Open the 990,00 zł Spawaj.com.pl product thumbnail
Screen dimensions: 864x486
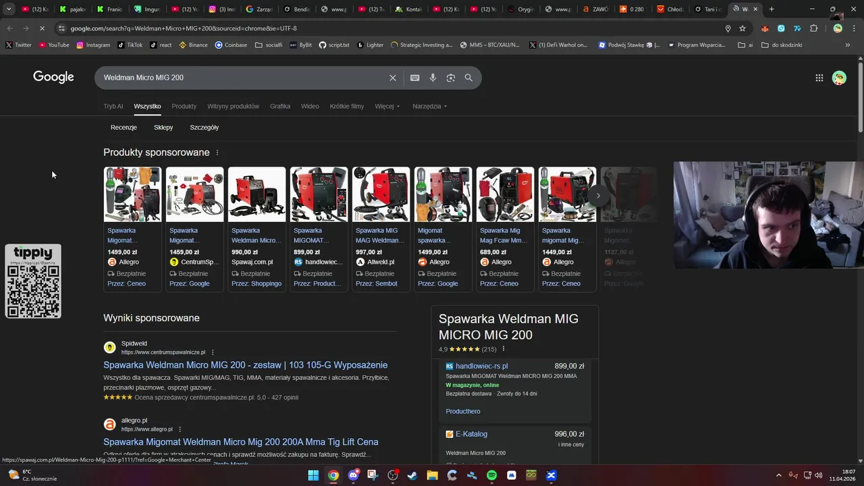point(257,194)
